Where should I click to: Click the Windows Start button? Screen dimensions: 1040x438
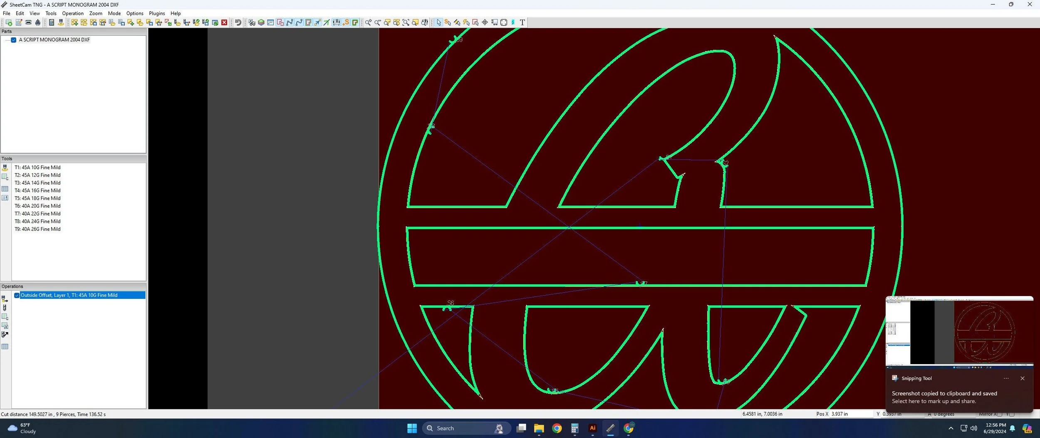click(412, 428)
